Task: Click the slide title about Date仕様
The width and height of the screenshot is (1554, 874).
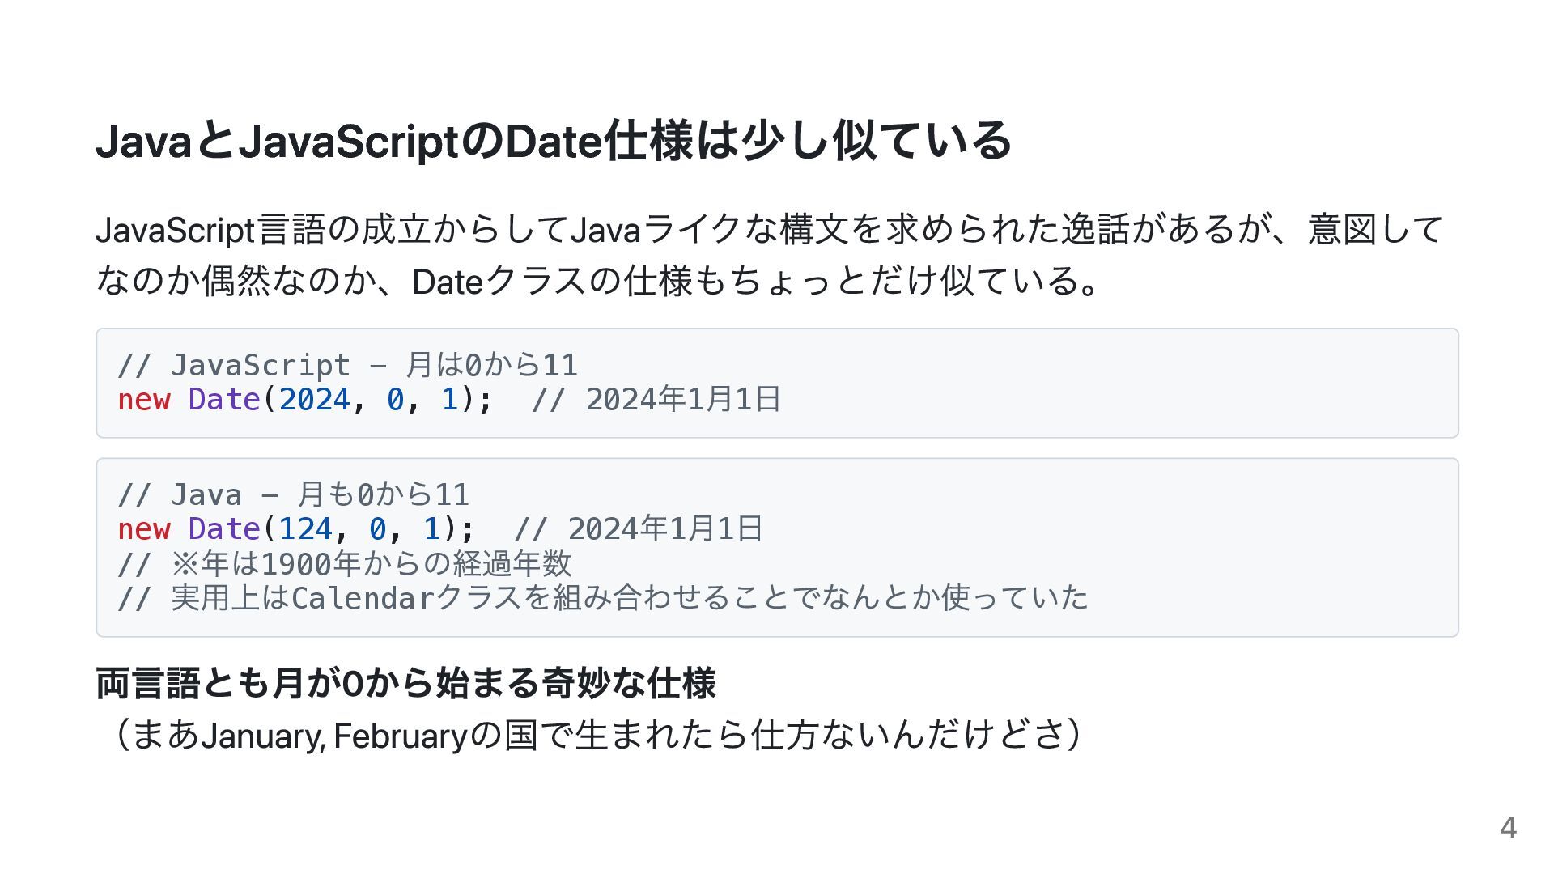Action: [554, 141]
